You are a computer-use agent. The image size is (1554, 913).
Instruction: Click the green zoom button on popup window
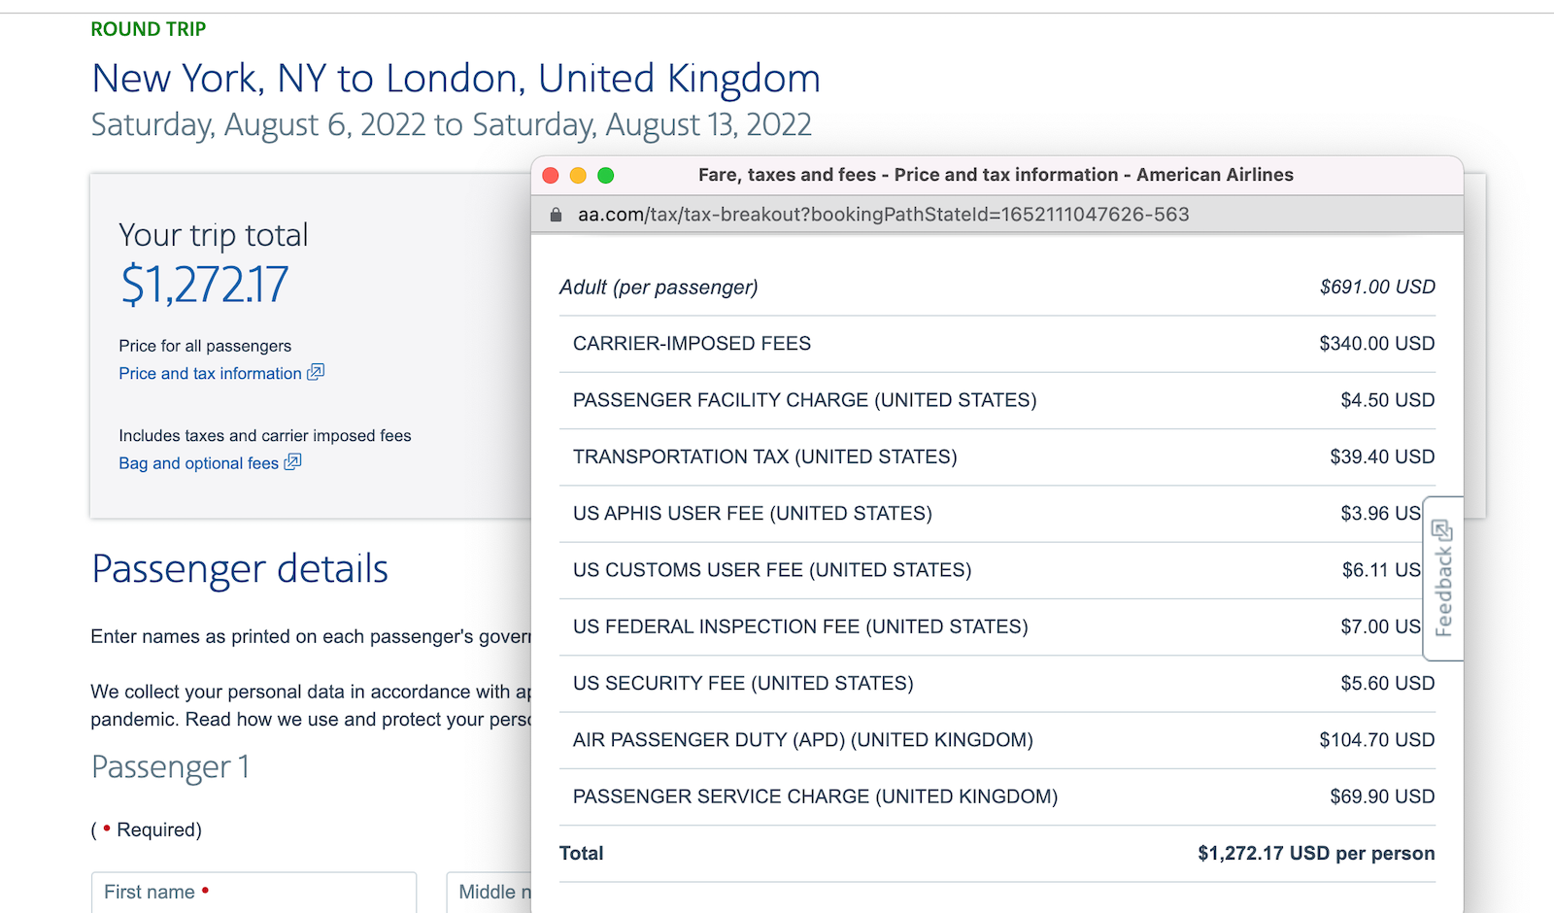click(x=606, y=175)
